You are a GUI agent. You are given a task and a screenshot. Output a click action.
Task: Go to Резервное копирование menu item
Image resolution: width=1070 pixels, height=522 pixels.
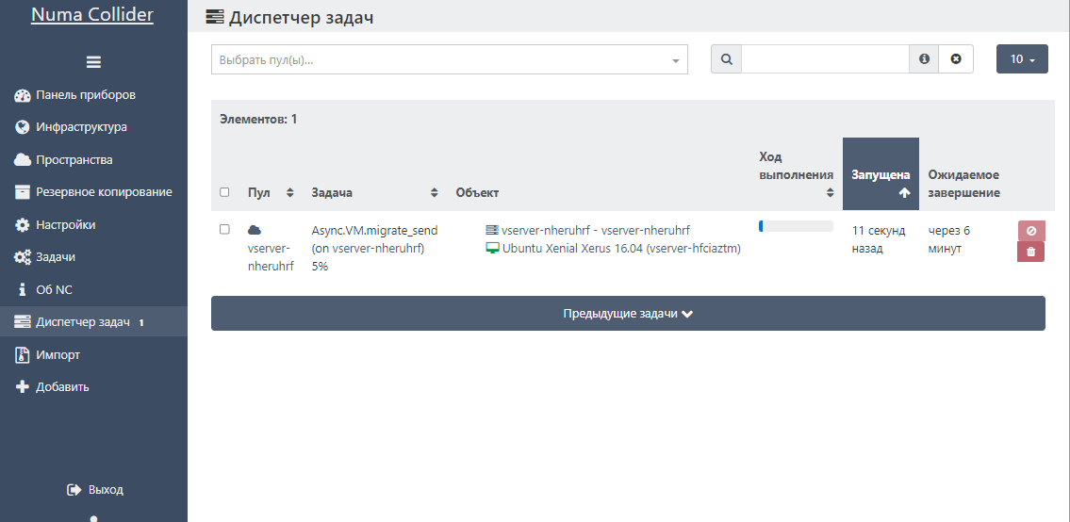pyautogui.click(x=104, y=192)
